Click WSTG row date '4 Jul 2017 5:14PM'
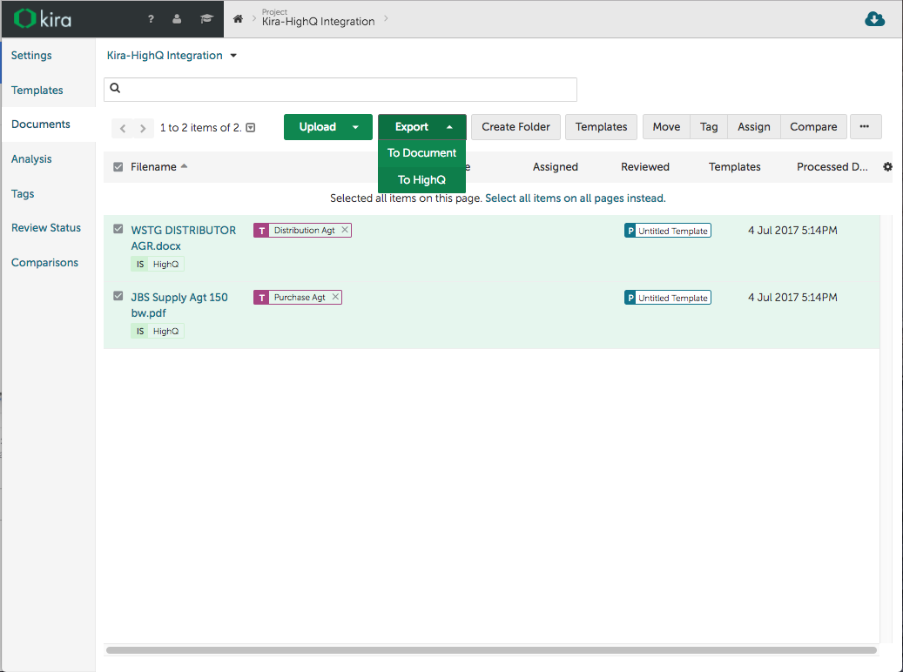Screen dimensions: 903x672 (792, 231)
